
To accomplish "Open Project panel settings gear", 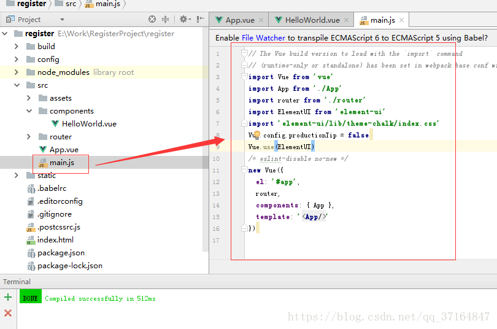I will [184, 19].
